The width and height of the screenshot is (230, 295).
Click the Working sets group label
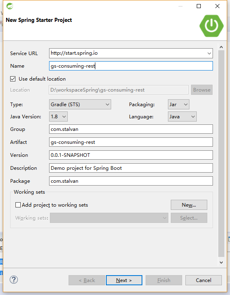[29, 192]
